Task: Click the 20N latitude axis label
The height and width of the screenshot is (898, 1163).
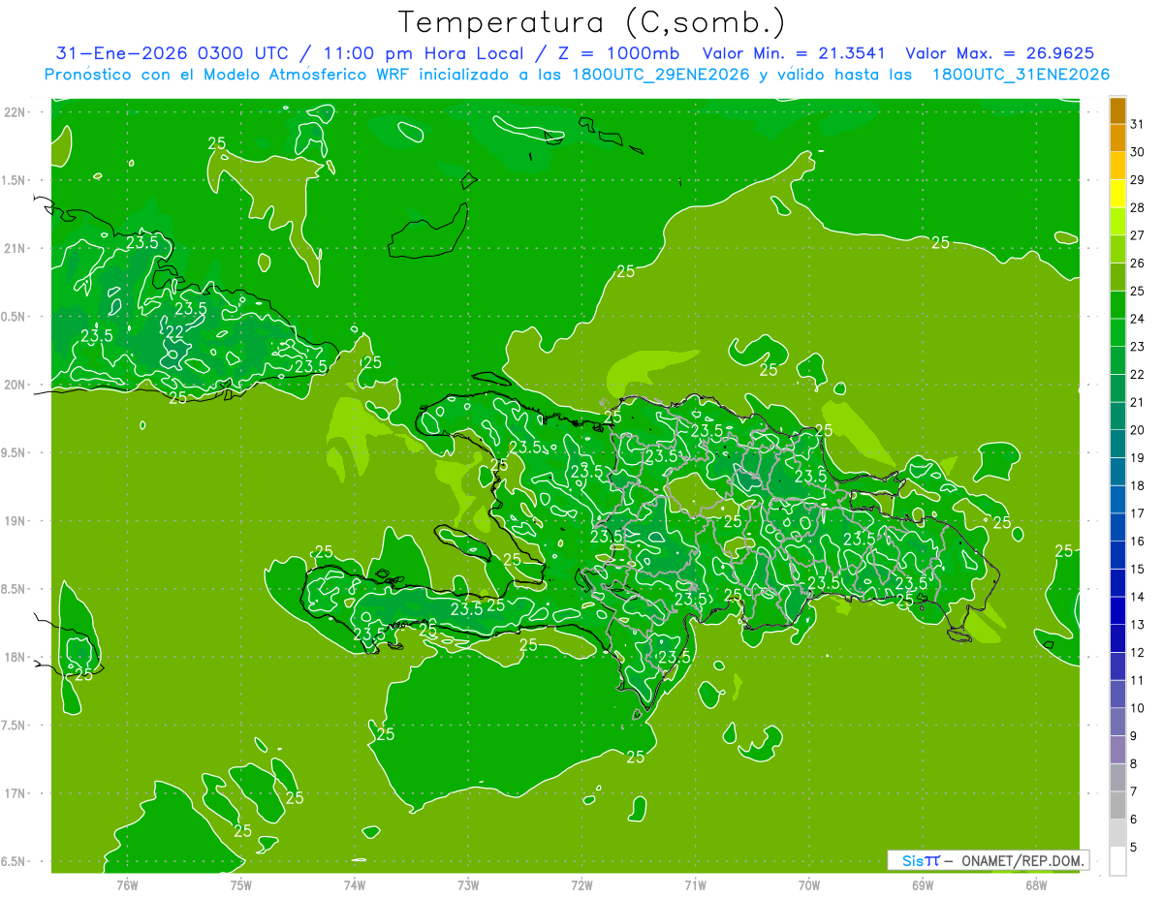Action: tap(16, 385)
